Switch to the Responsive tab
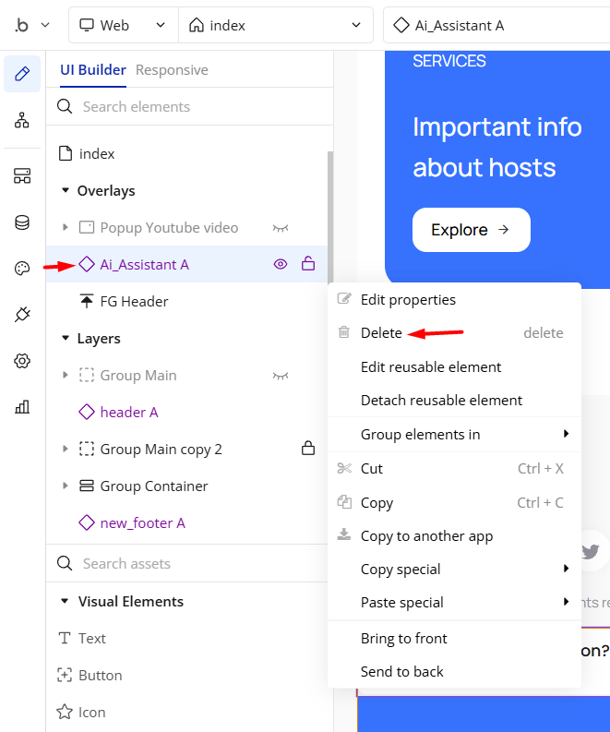Image resolution: width=610 pixels, height=732 pixels. 172,70
